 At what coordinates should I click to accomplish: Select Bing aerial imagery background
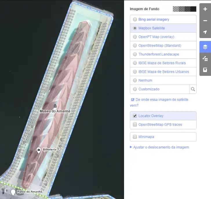click(x=135, y=19)
